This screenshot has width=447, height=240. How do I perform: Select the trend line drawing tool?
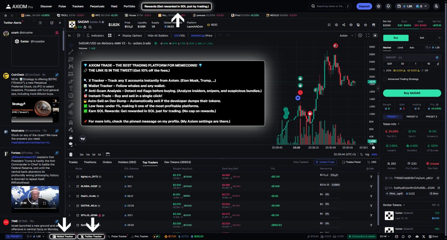[71, 52]
